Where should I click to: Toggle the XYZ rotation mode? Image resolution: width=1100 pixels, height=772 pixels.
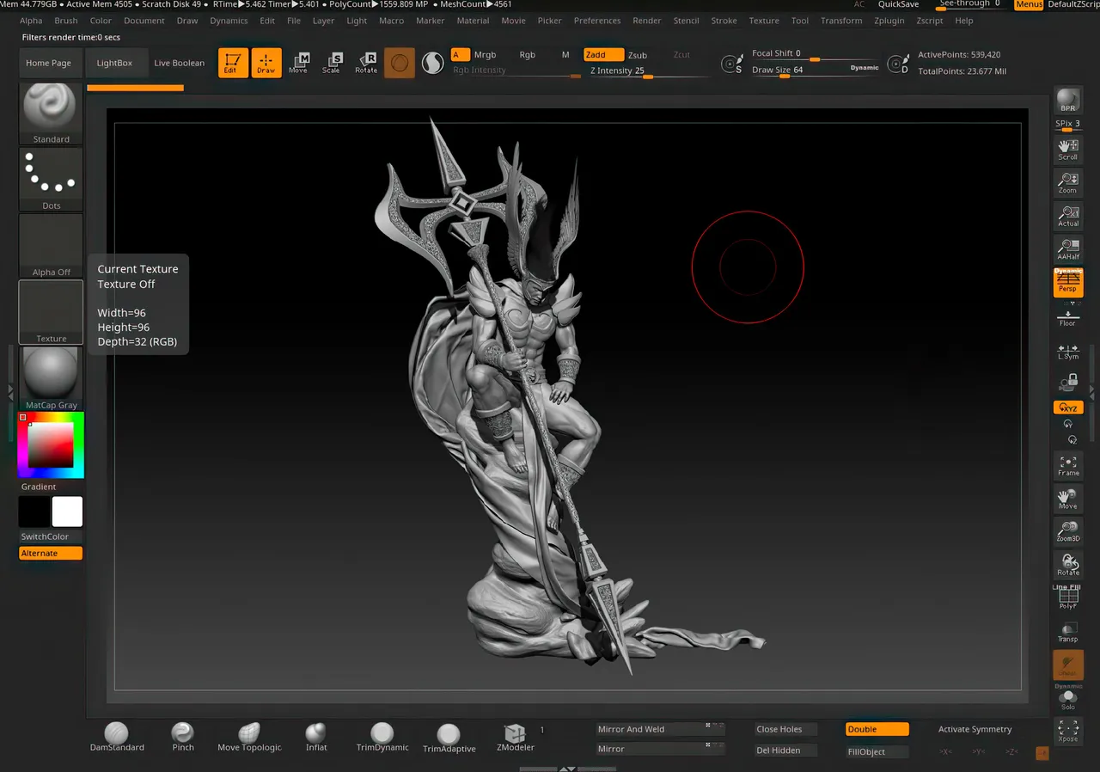pos(1068,407)
